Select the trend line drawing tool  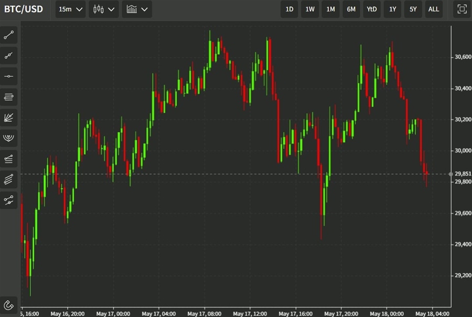[9, 35]
